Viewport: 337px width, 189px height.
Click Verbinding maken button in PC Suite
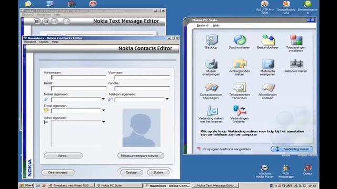point(292,149)
